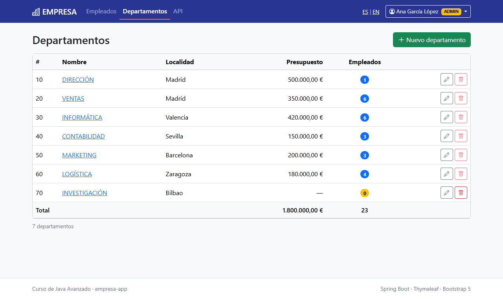Delete the INVESTIGACIÓN department
Screen dimensions: 503x299
[x=461, y=193]
